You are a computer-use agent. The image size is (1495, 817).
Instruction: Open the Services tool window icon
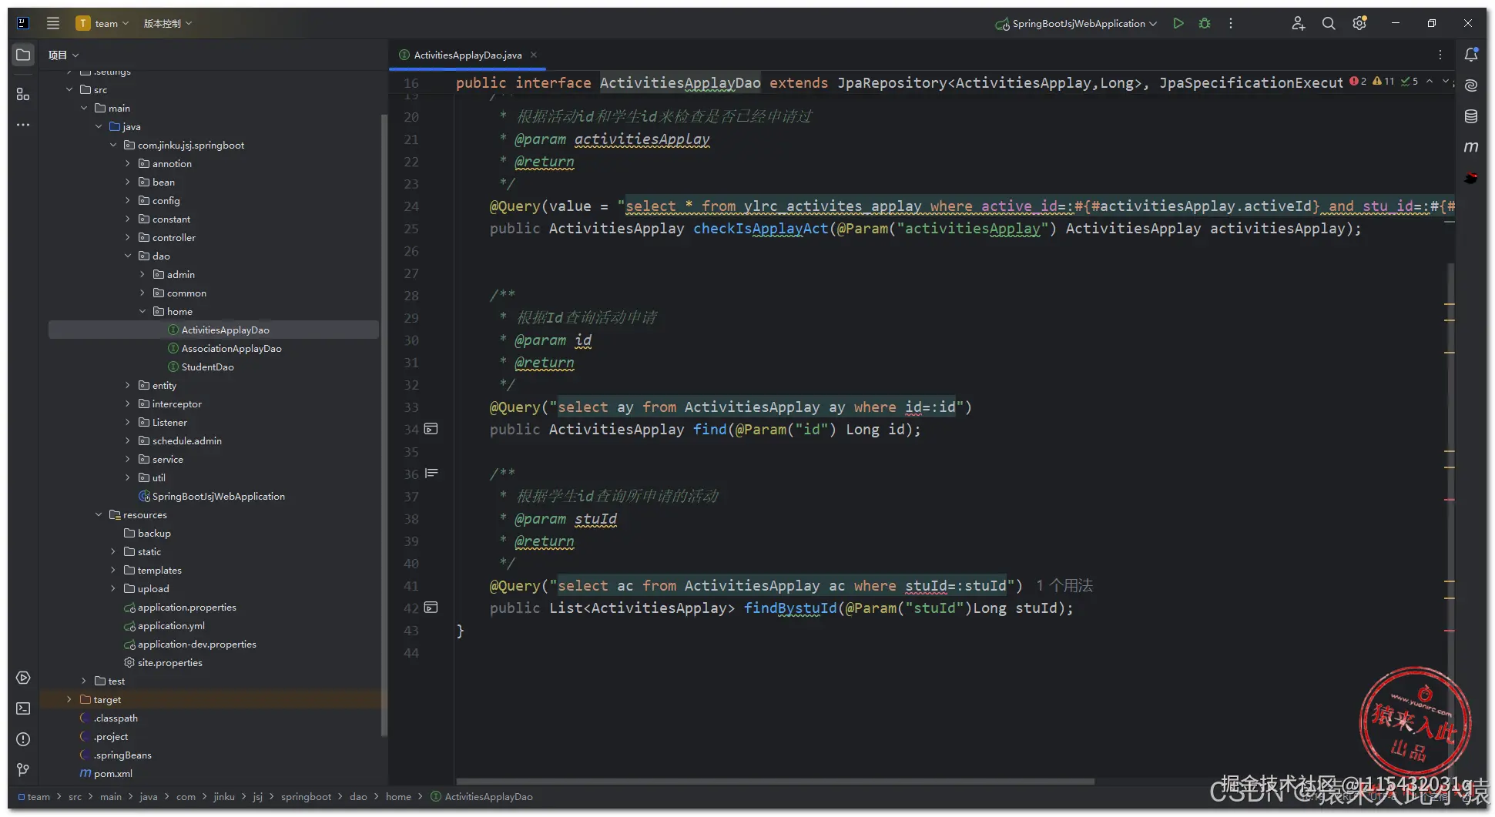(x=23, y=678)
